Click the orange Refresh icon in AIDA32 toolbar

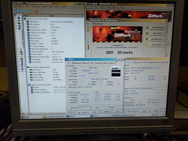(x=36, y=11)
